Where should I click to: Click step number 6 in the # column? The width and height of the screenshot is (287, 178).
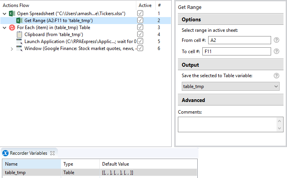[x=159, y=48]
